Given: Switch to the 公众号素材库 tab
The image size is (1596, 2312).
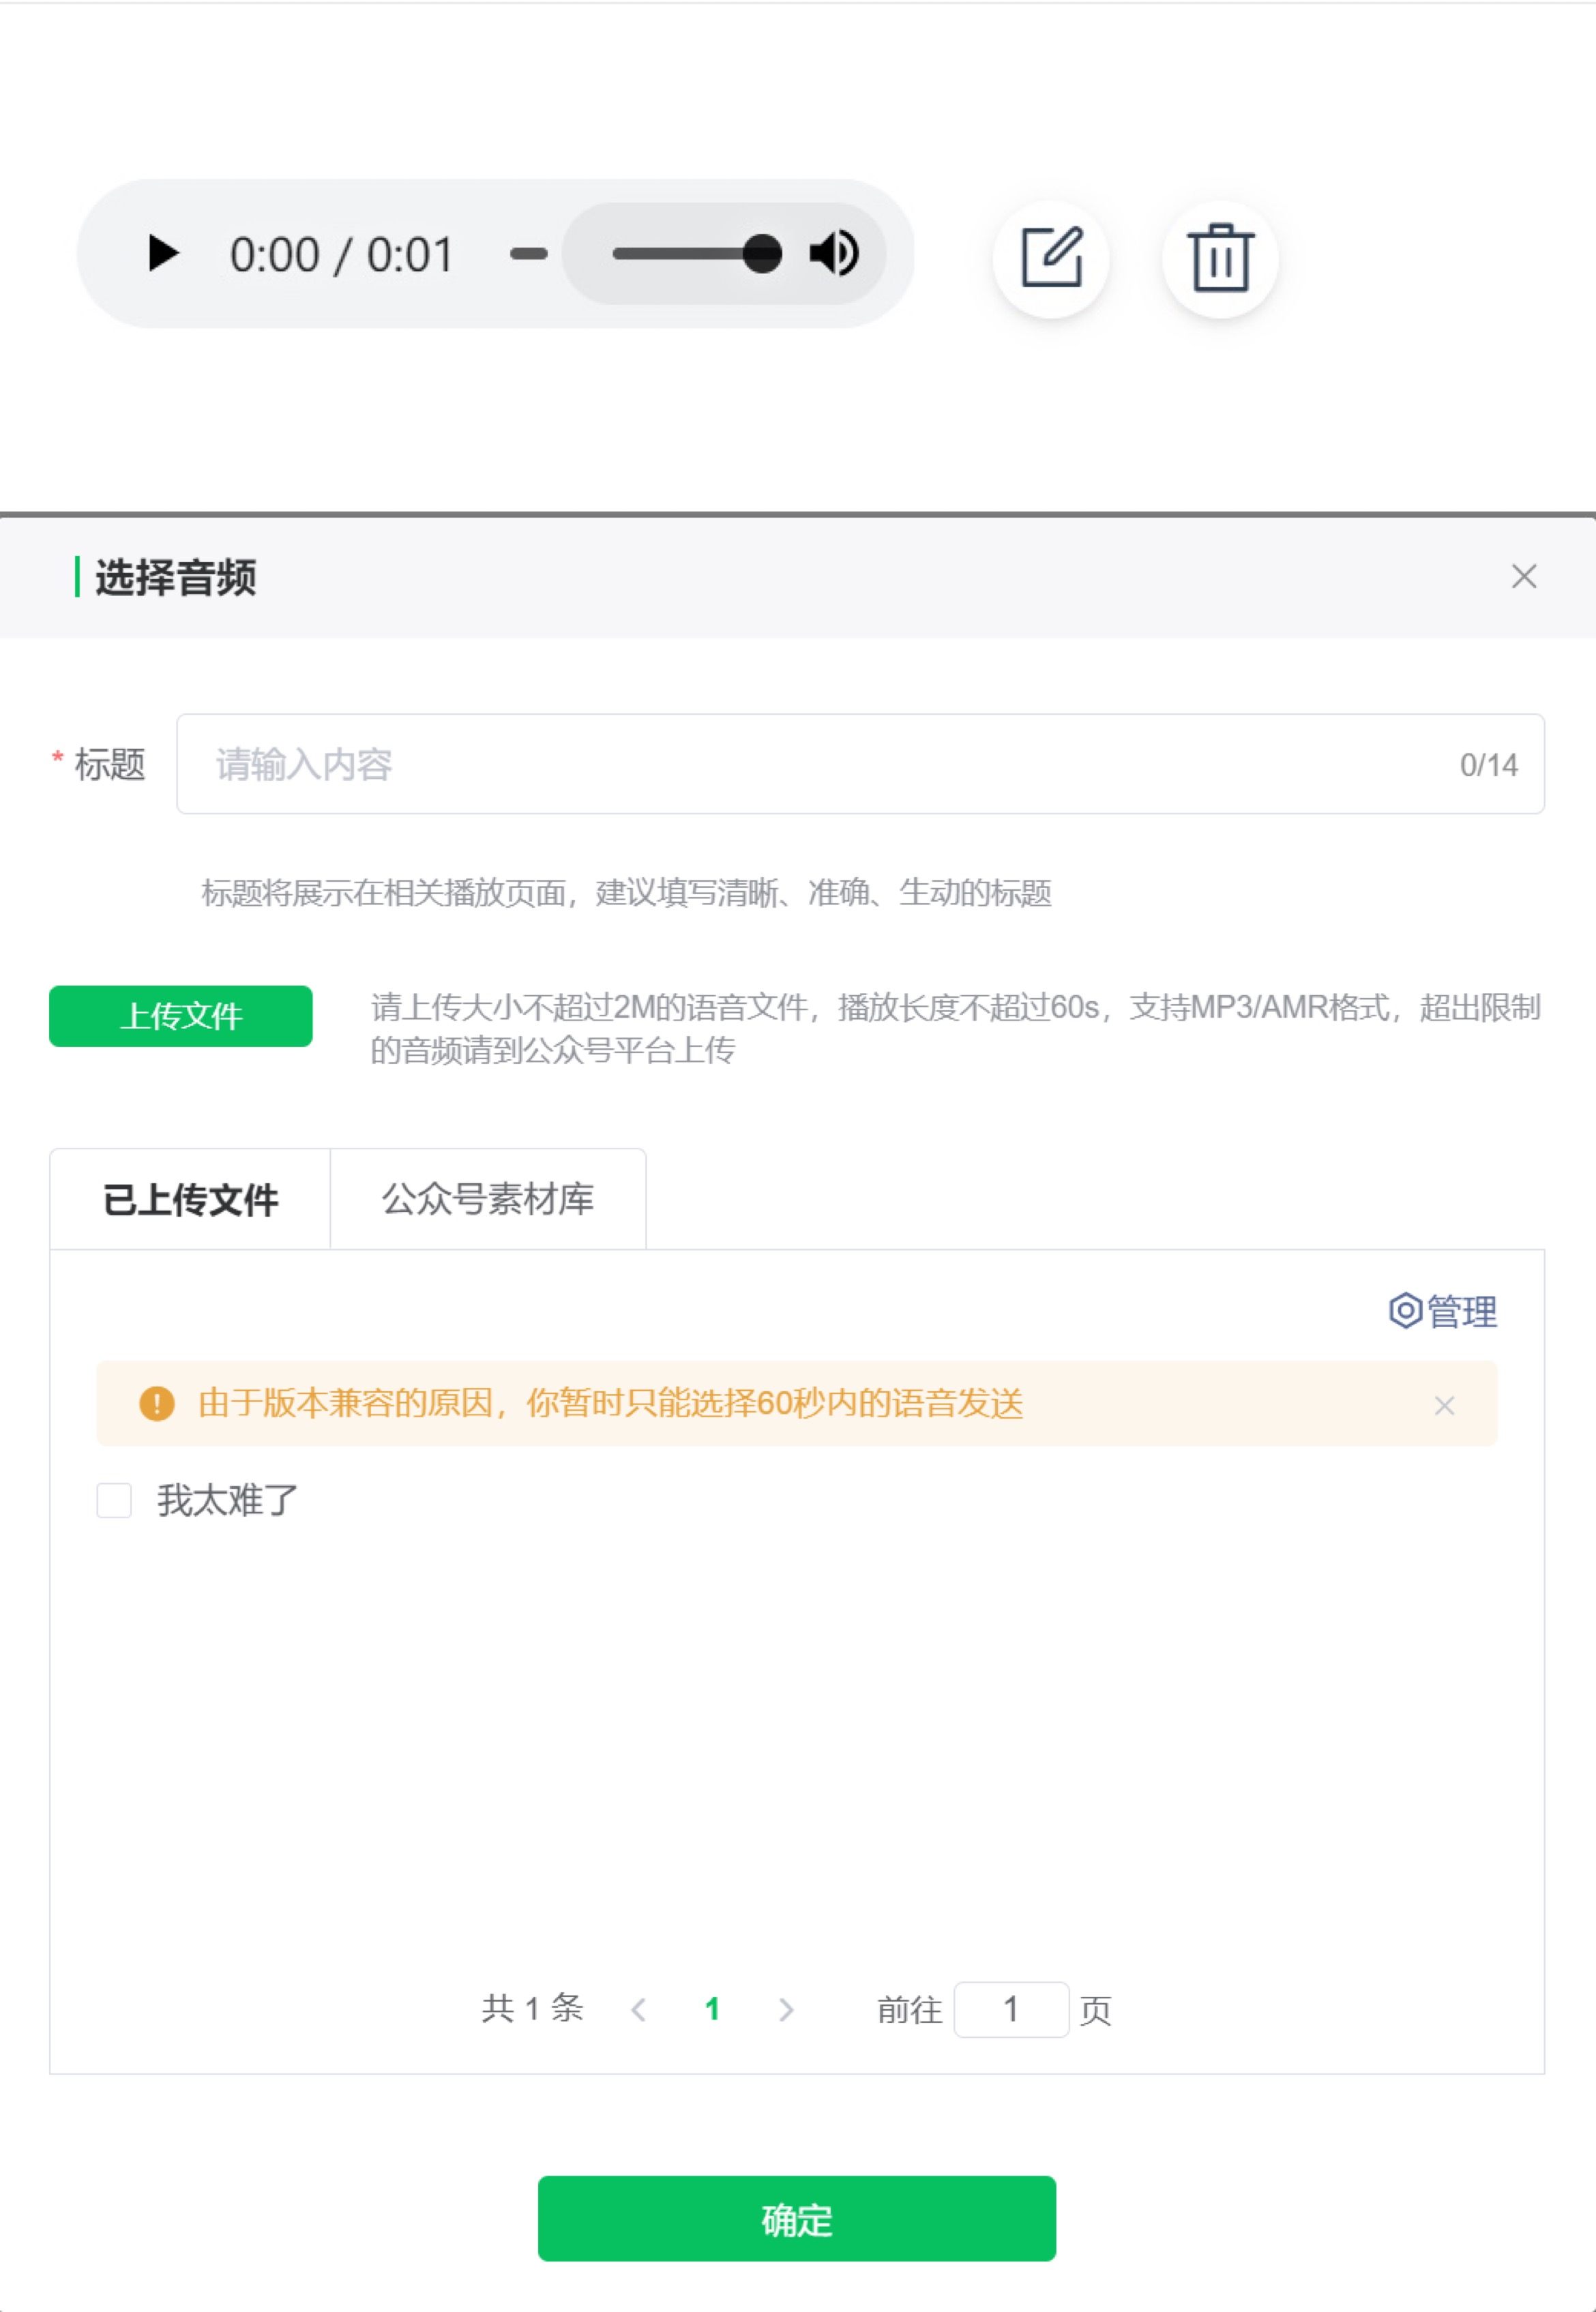Looking at the screenshot, I should (488, 1200).
